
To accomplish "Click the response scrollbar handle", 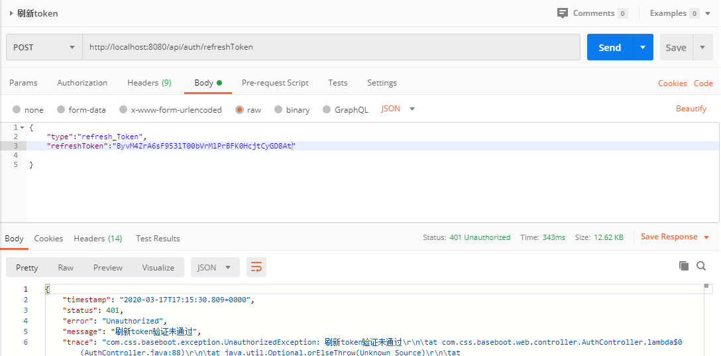I will click(x=706, y=286).
